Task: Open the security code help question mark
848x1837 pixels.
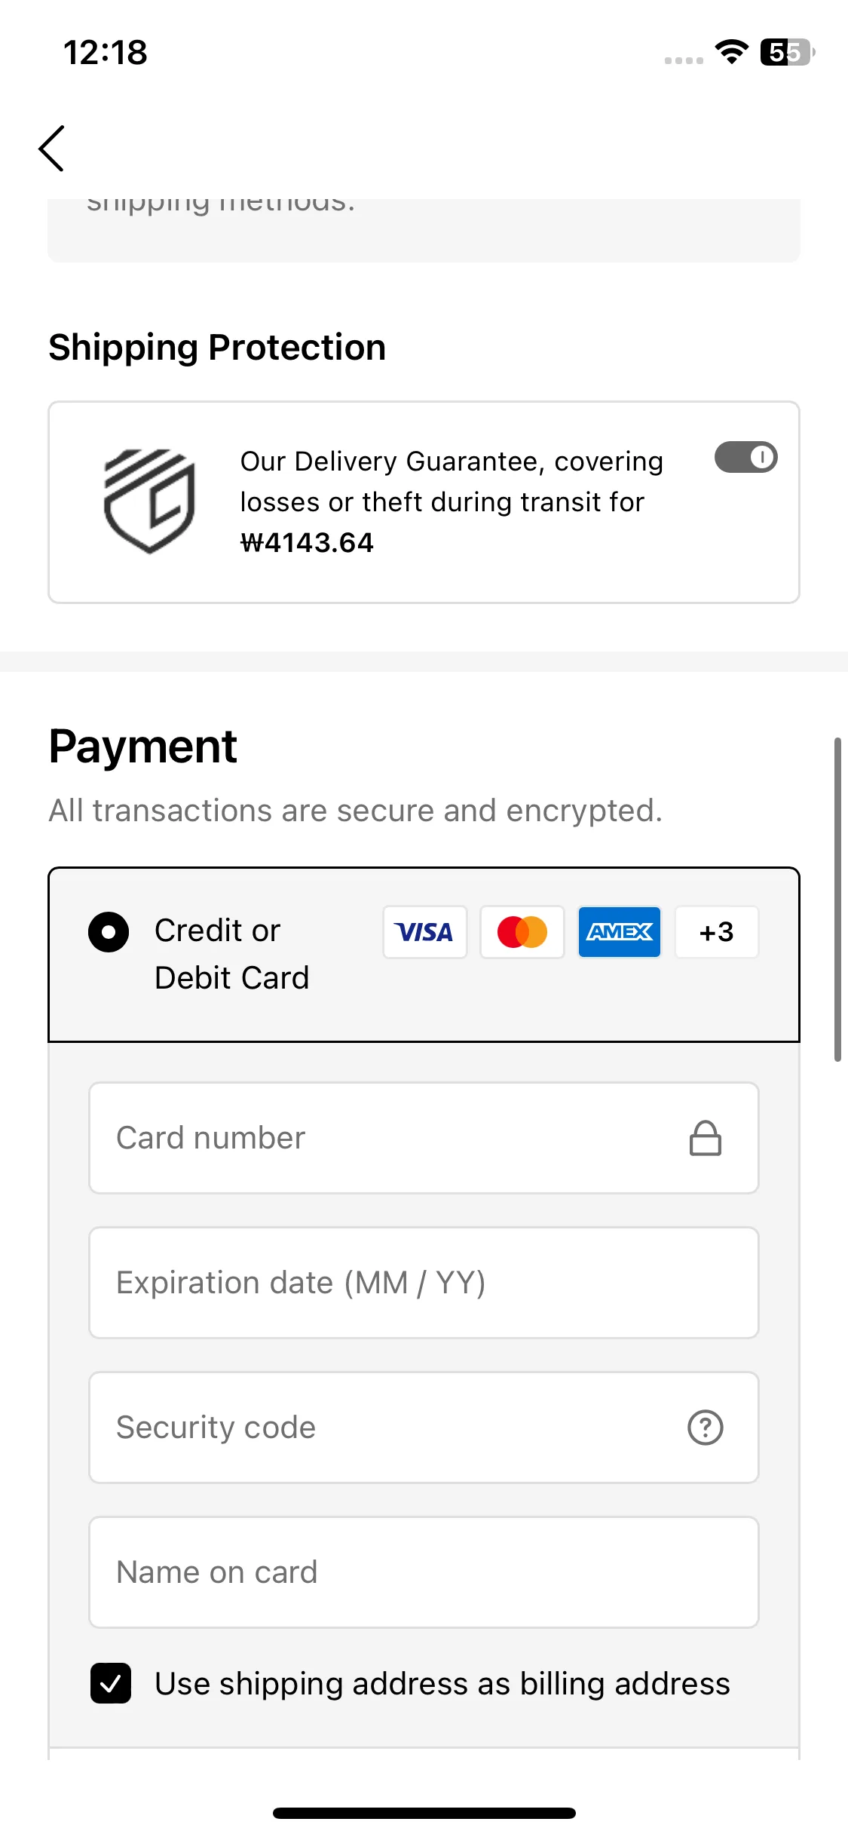Action: (706, 1428)
